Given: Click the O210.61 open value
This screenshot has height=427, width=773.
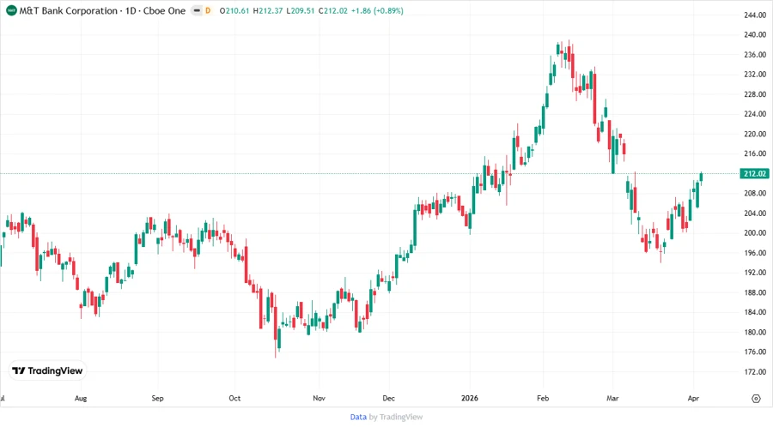Looking at the screenshot, I should 234,10.
